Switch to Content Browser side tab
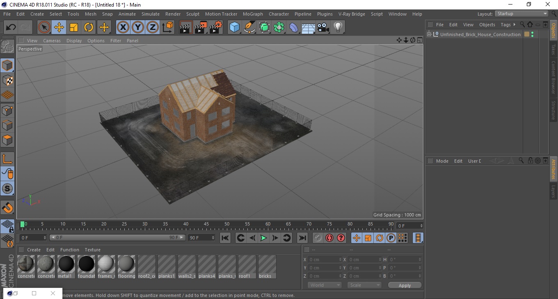 (x=553, y=77)
